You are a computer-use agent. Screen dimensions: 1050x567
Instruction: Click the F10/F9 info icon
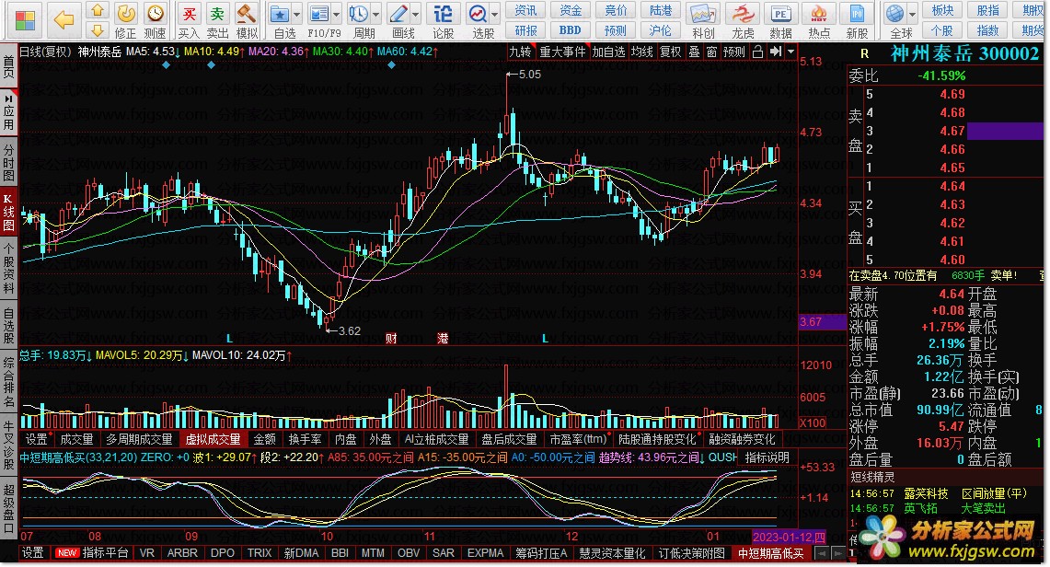coord(318,14)
